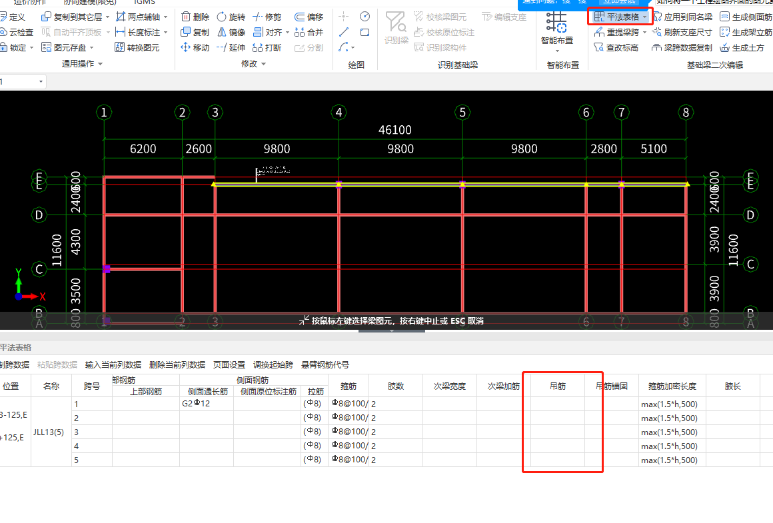This screenshot has height=523, width=773.
Task: Click 应用到同名梁 tool
Action: tap(683, 17)
